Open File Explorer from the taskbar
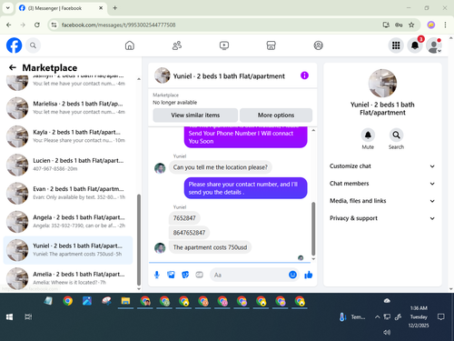The image size is (454, 341). tap(125, 301)
